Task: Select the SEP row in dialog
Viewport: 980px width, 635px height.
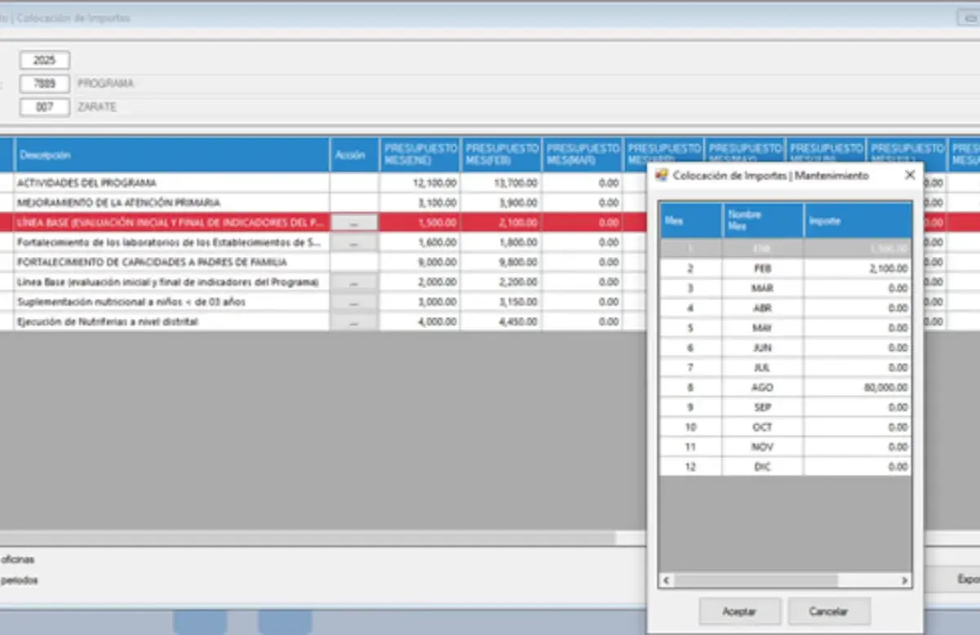Action: click(786, 407)
